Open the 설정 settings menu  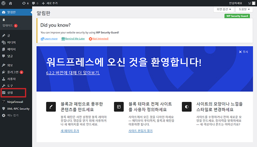[16, 93]
